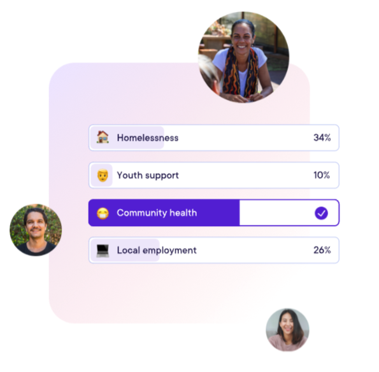Click the Local employment text label

click(x=157, y=250)
